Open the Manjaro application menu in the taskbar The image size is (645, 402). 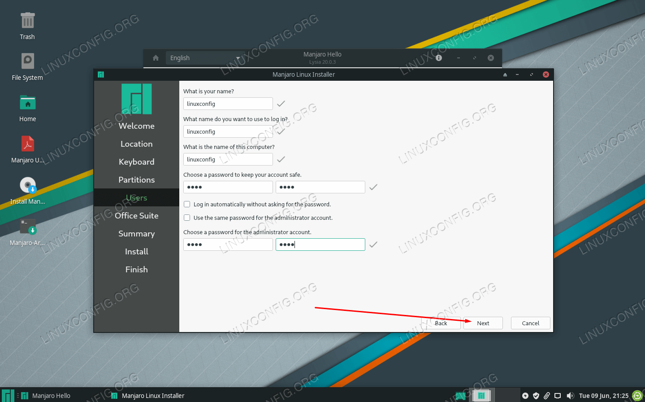(x=8, y=395)
